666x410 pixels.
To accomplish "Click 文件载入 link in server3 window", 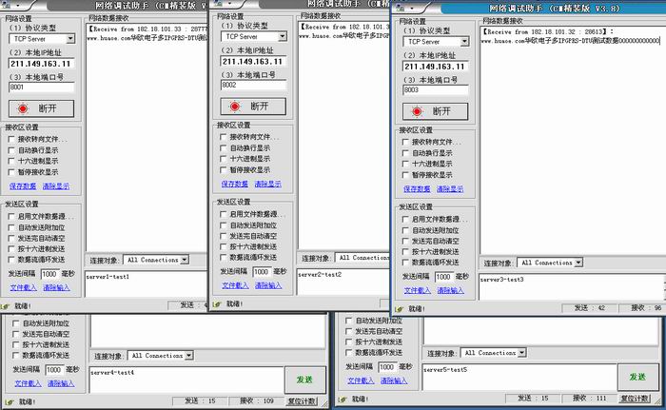I will coord(416,289).
